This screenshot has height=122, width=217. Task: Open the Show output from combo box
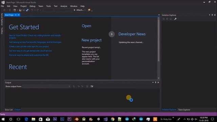[46, 86]
